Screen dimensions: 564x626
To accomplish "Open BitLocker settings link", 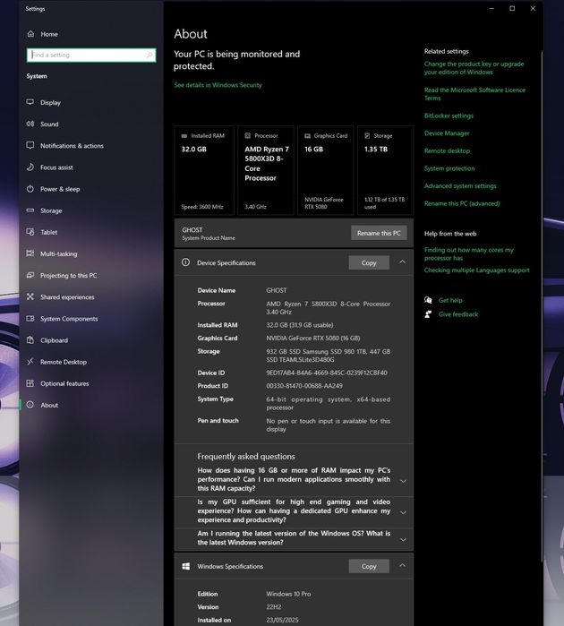I will click(x=449, y=116).
